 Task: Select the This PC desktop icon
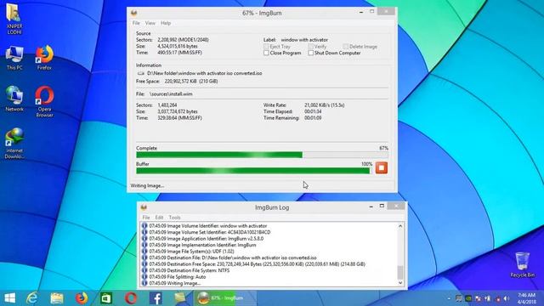[14, 58]
